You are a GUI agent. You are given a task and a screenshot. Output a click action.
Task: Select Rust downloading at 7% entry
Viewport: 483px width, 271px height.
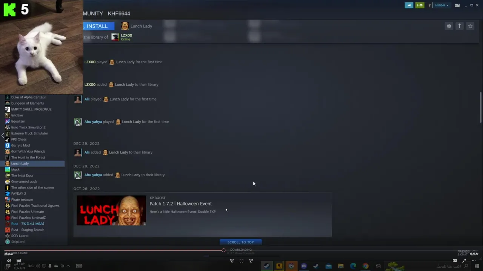click(x=28, y=224)
